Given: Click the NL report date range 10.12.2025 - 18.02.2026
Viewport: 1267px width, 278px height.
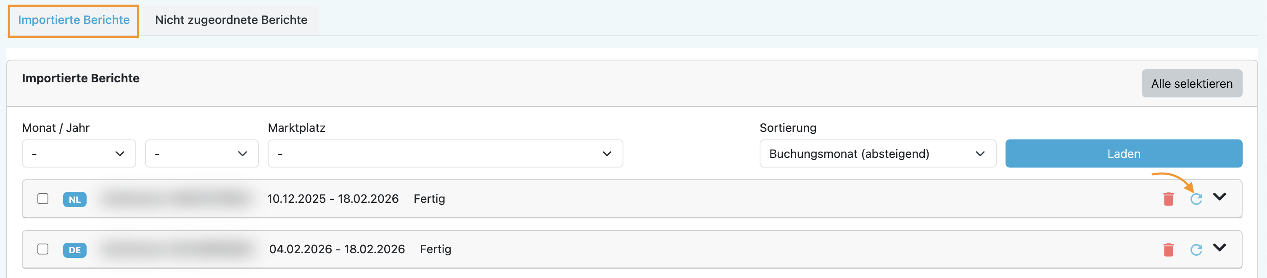Looking at the screenshot, I should pos(333,199).
